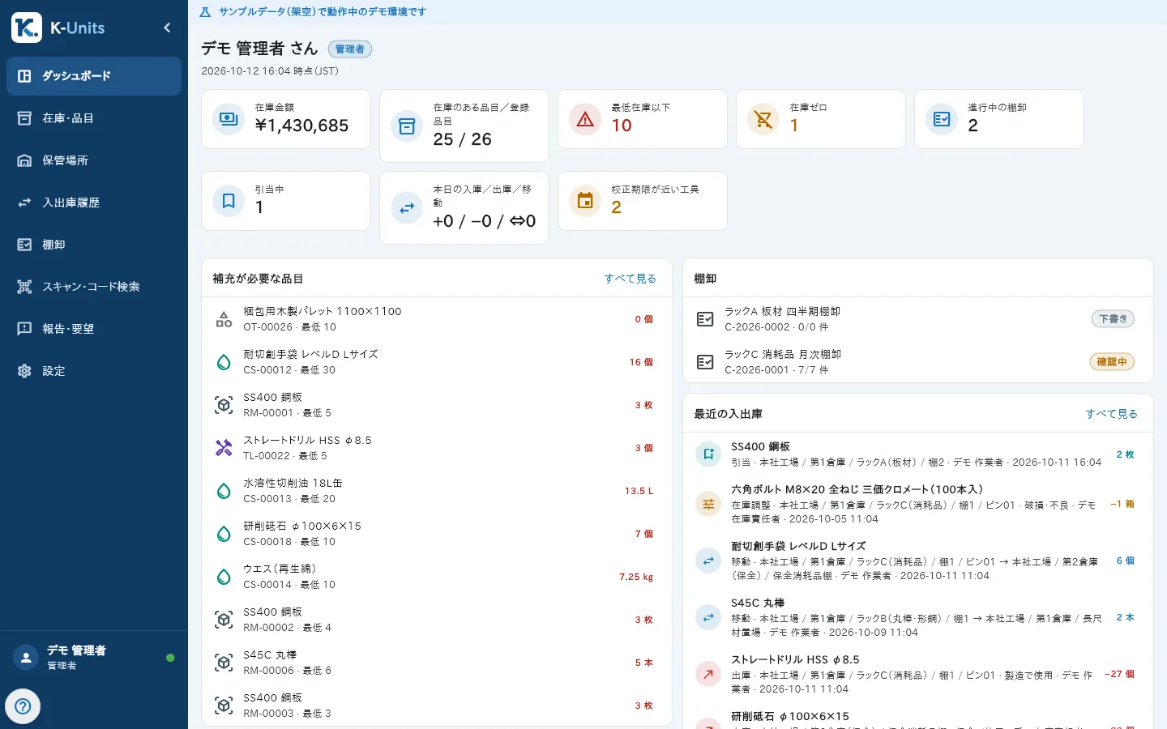The height and width of the screenshot is (729, 1167).
Task: Open the 六角ボルト M8×20 adjustment entry
Action: [x=918, y=505]
